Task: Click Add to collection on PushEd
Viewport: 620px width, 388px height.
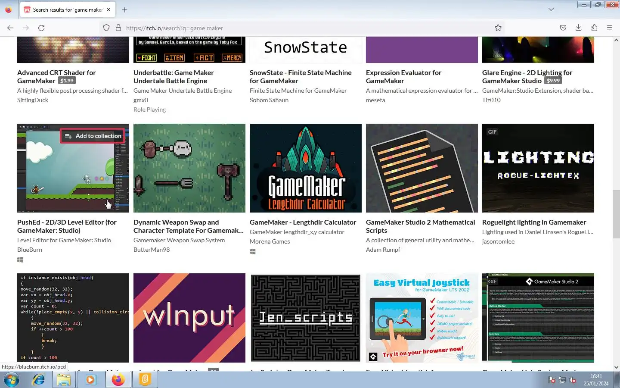Action: (93, 136)
